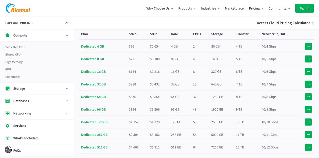Select the Compute icon in the sidebar
319x158 pixels.
click(7, 35)
